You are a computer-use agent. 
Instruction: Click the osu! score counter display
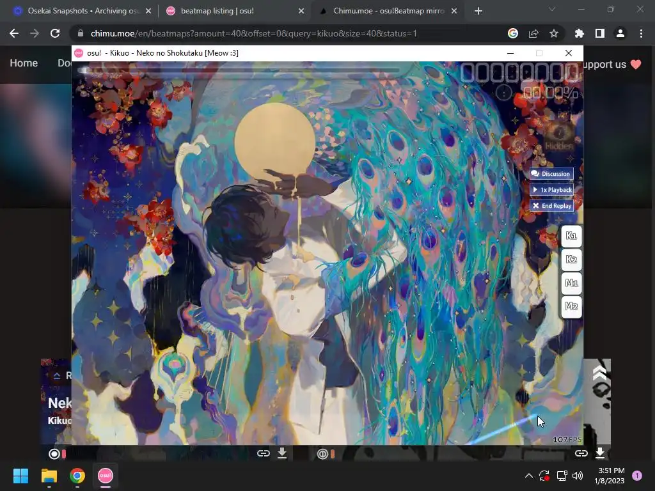(520, 73)
